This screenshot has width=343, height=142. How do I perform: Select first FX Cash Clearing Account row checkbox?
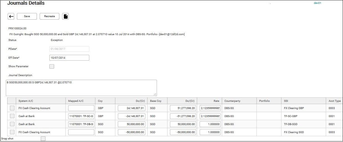pos(12,108)
